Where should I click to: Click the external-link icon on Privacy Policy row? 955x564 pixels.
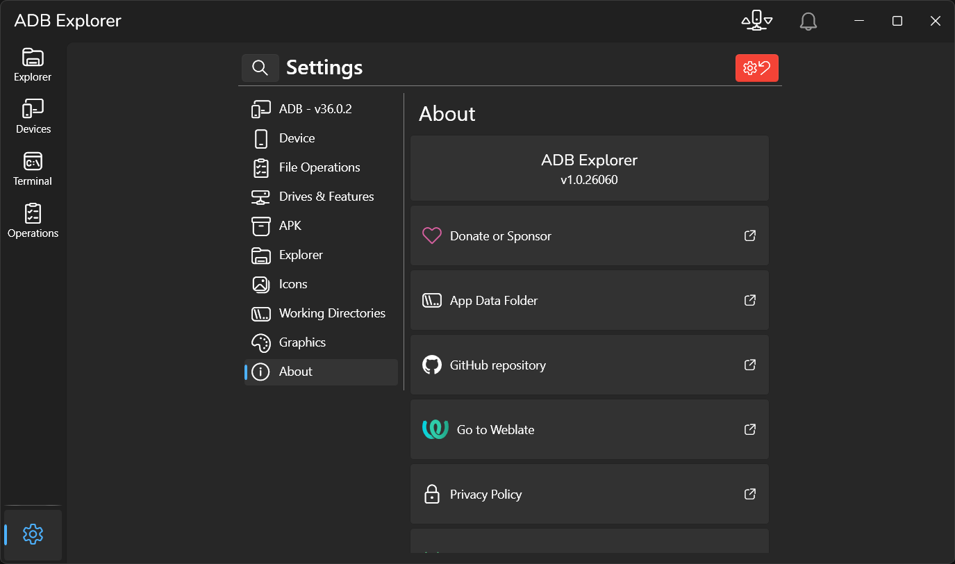click(x=750, y=494)
